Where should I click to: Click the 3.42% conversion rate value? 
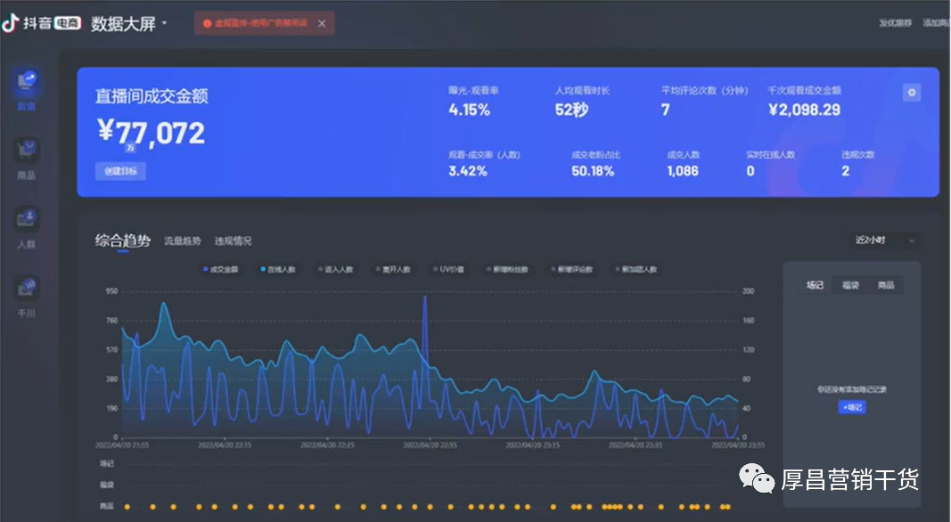tap(468, 171)
